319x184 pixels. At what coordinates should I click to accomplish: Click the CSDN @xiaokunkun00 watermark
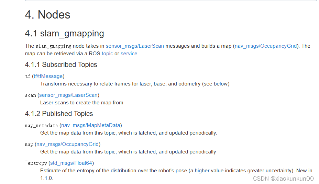pyautogui.click(x=283, y=179)
